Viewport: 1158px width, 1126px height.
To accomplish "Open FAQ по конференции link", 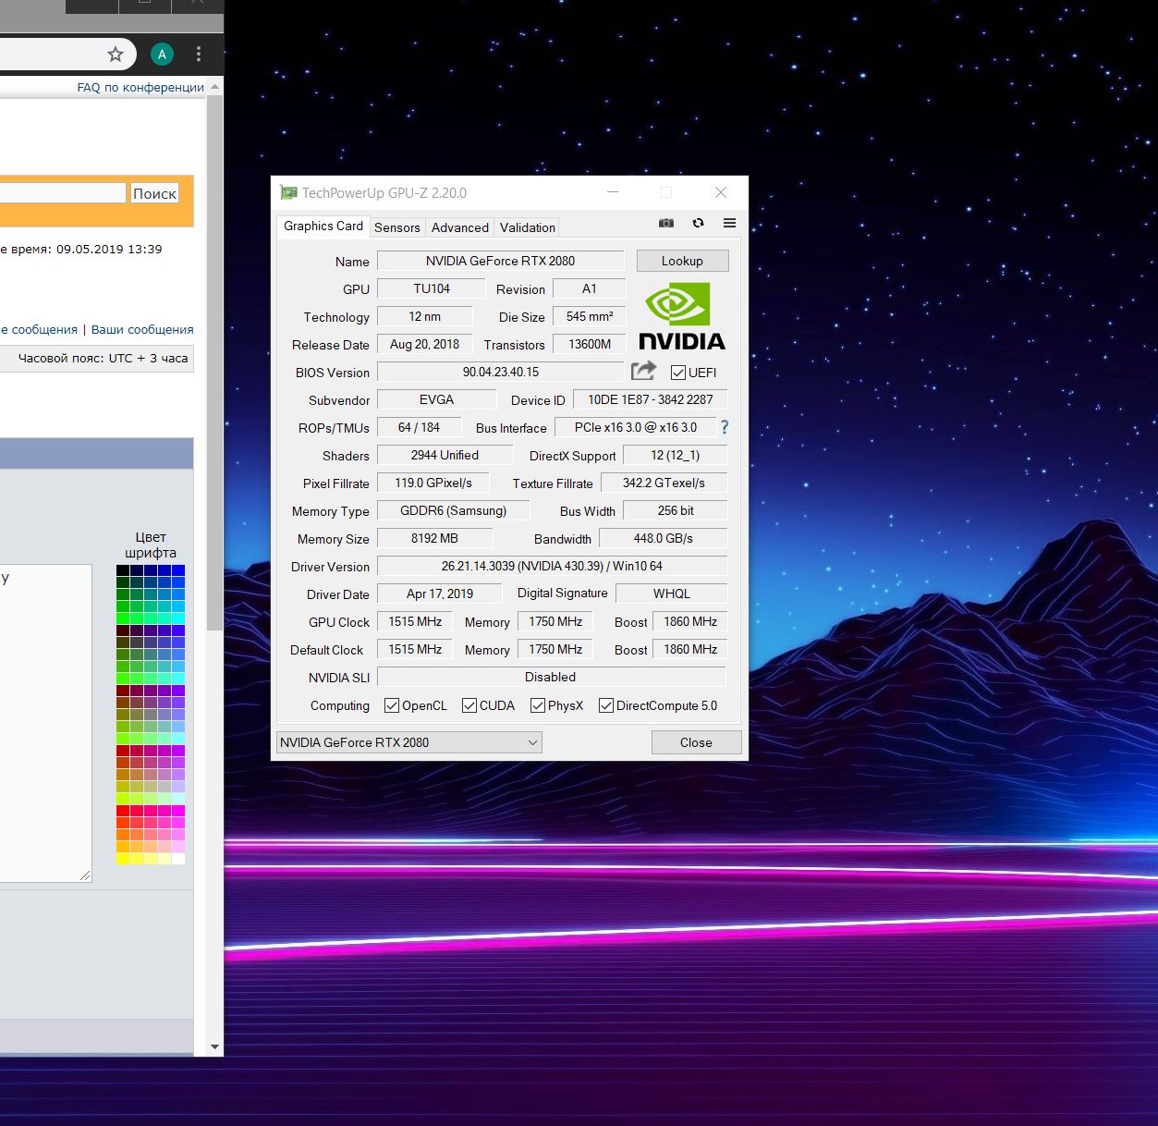I will pyautogui.click(x=140, y=87).
